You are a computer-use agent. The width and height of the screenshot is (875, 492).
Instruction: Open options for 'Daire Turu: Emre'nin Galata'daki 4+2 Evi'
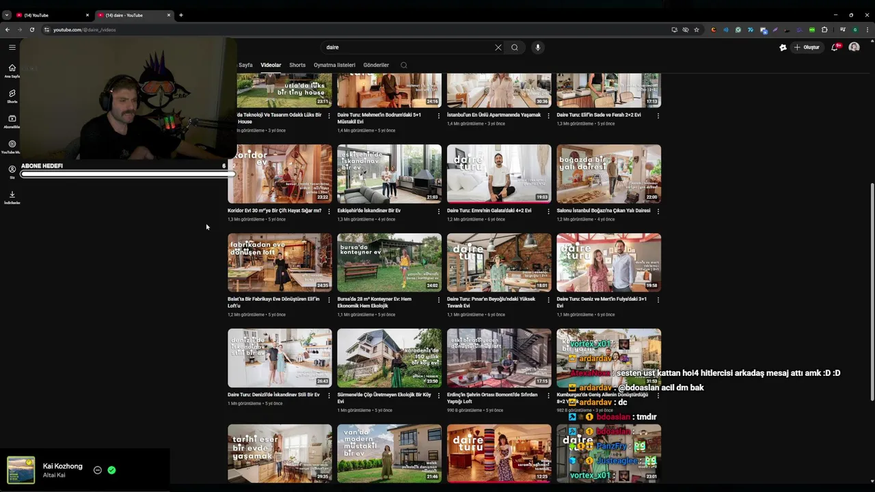(548, 211)
